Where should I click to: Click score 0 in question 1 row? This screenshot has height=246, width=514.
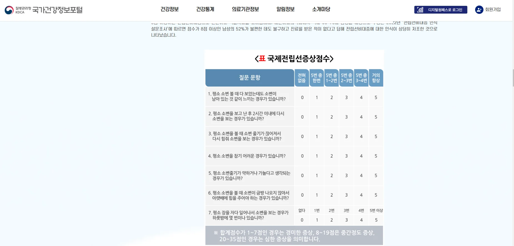[x=302, y=97]
